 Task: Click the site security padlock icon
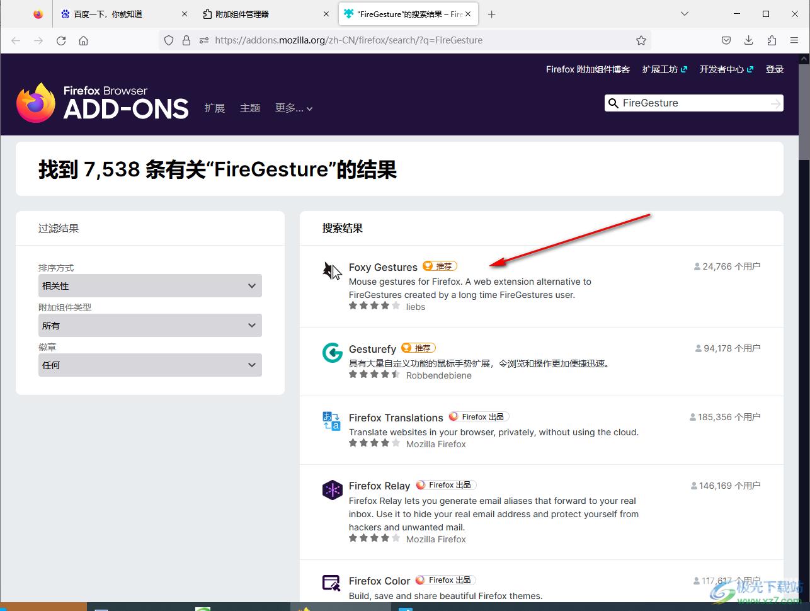(x=186, y=40)
